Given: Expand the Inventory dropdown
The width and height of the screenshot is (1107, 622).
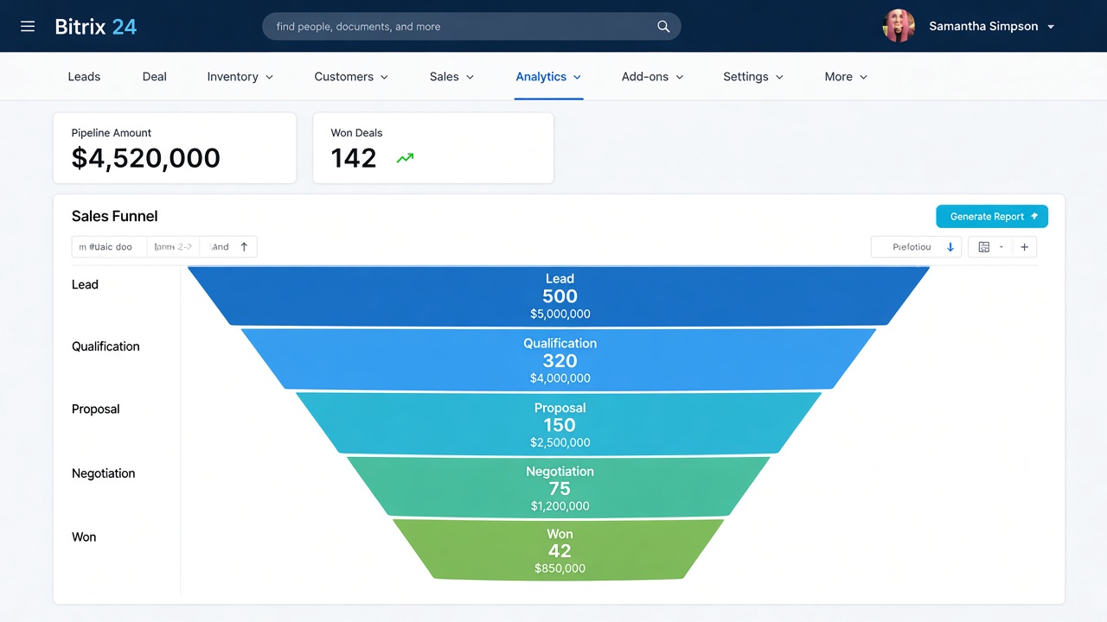Looking at the screenshot, I should pyautogui.click(x=269, y=77).
